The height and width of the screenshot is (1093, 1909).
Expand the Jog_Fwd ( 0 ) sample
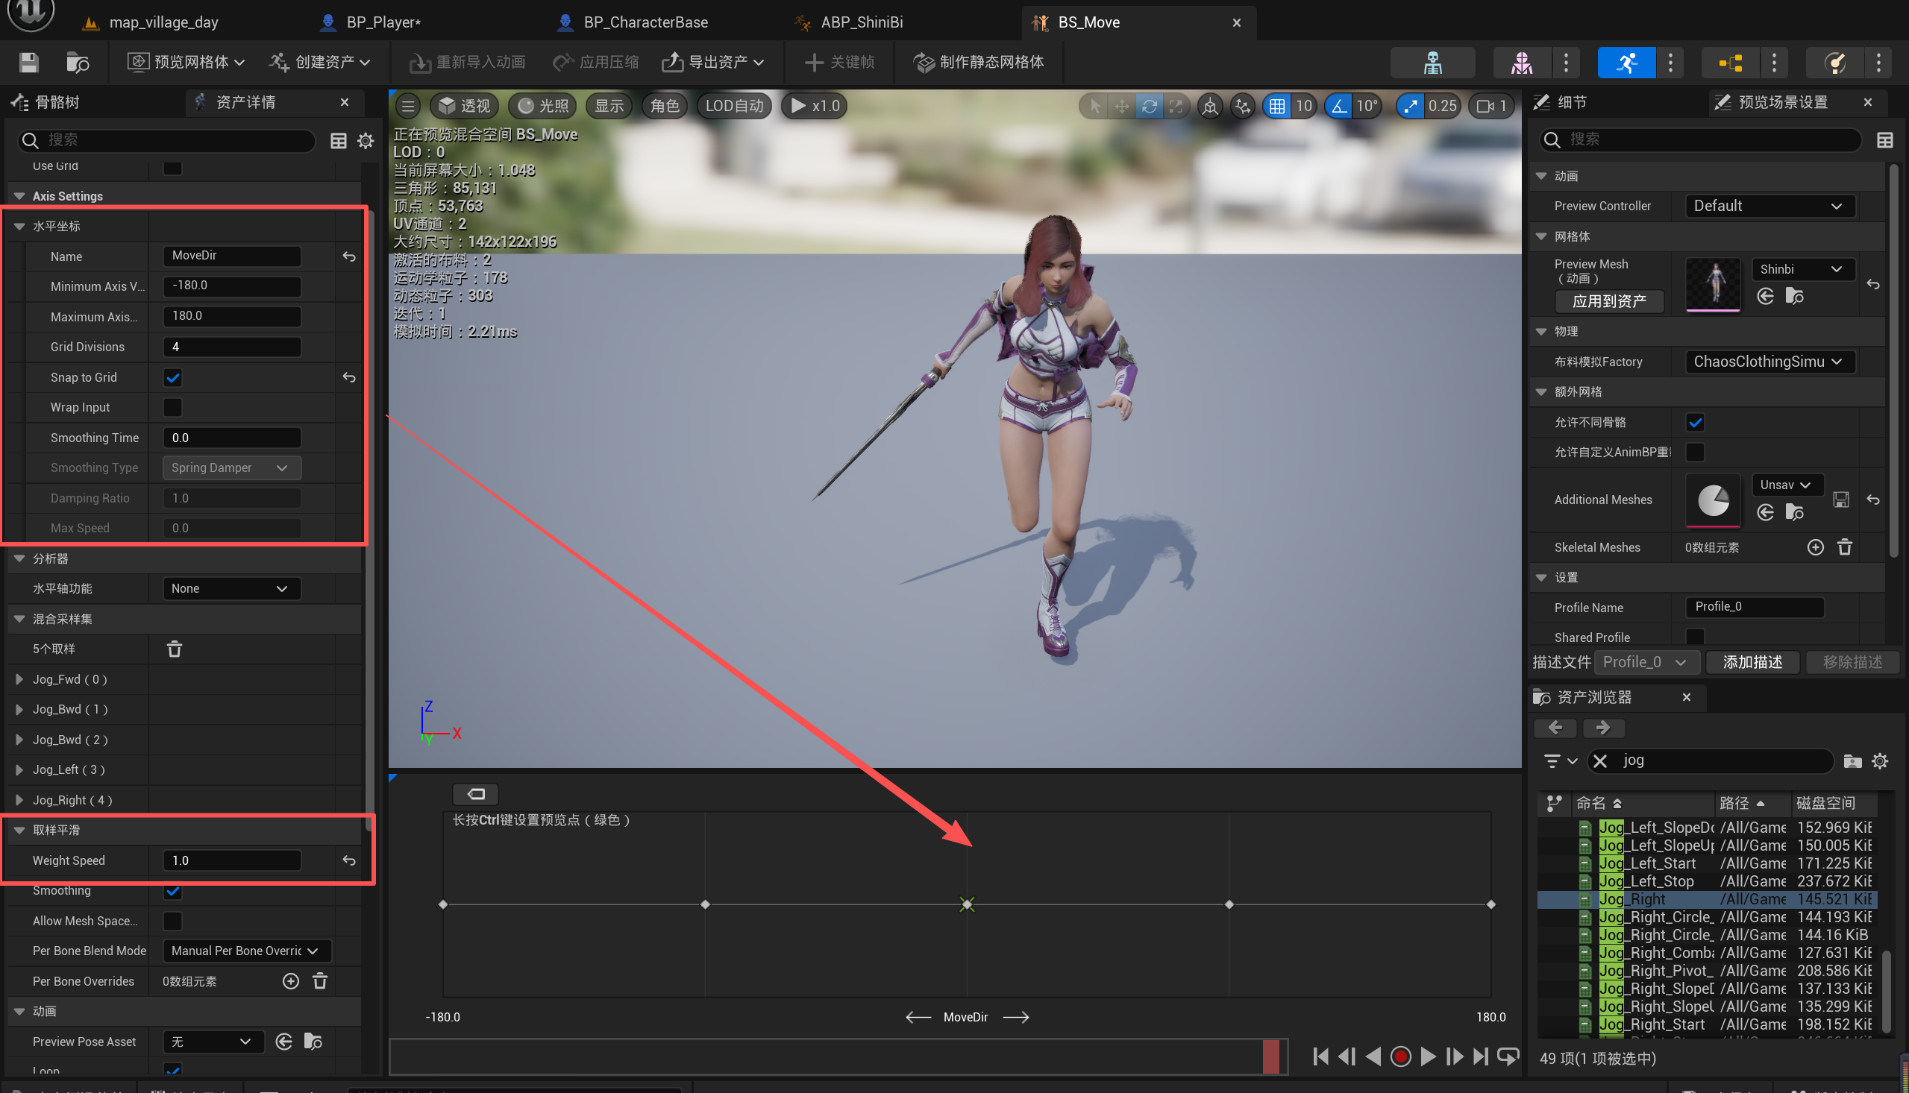click(x=19, y=678)
